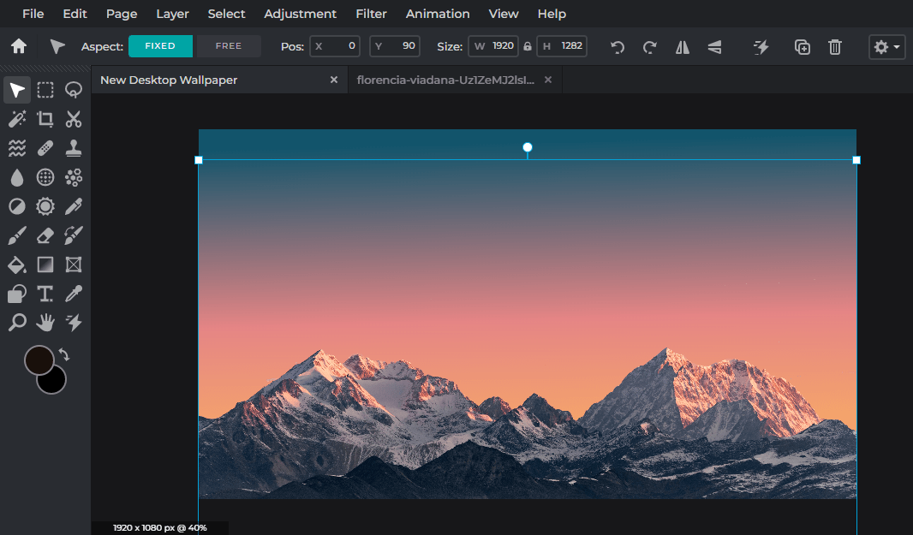
Task: Open the settings gear dropdown
Action: tap(886, 47)
